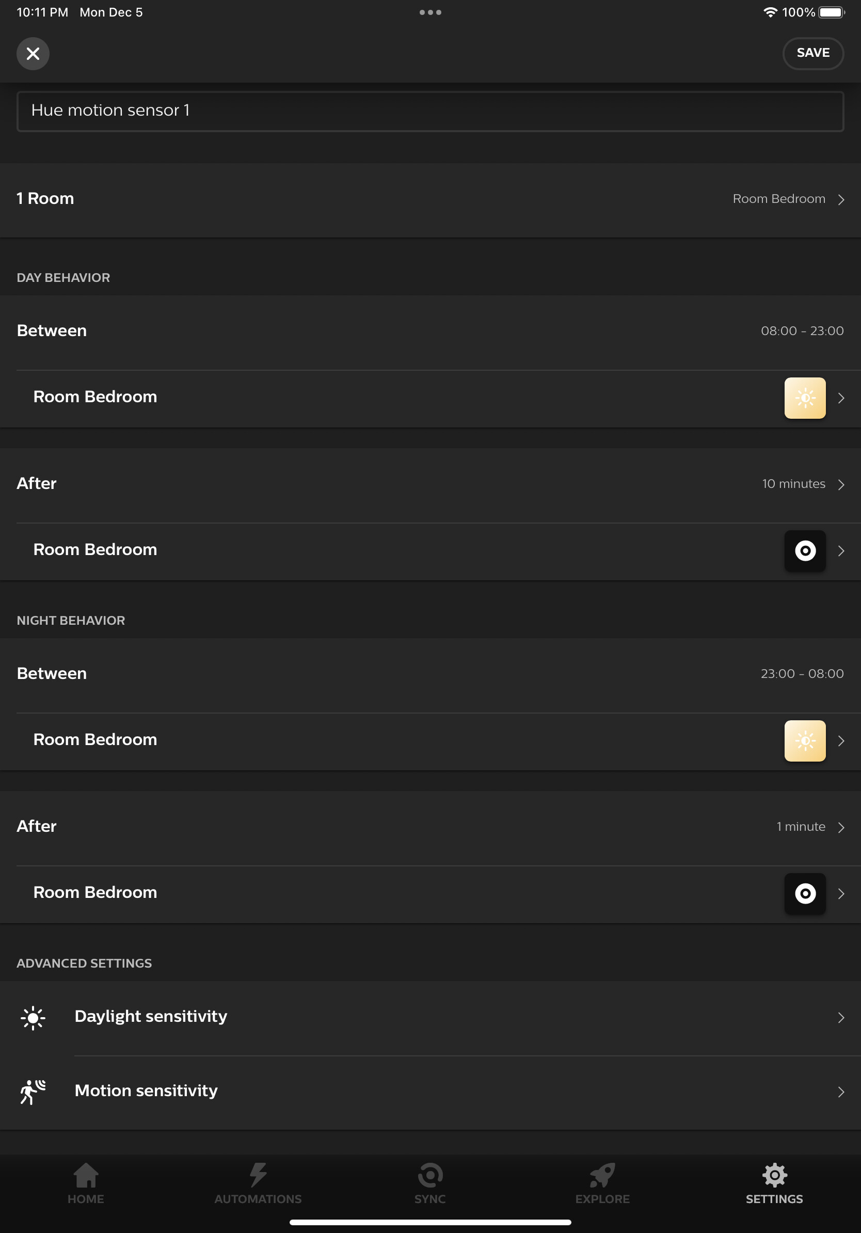Change the day Between 08:00 - 23:00 time
861x1233 pixels.
802,331
